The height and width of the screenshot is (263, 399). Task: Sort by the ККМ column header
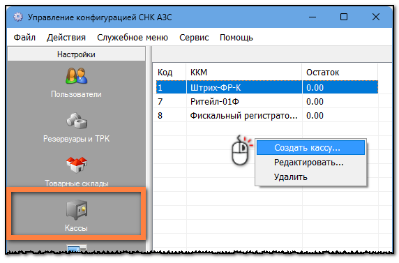point(244,73)
